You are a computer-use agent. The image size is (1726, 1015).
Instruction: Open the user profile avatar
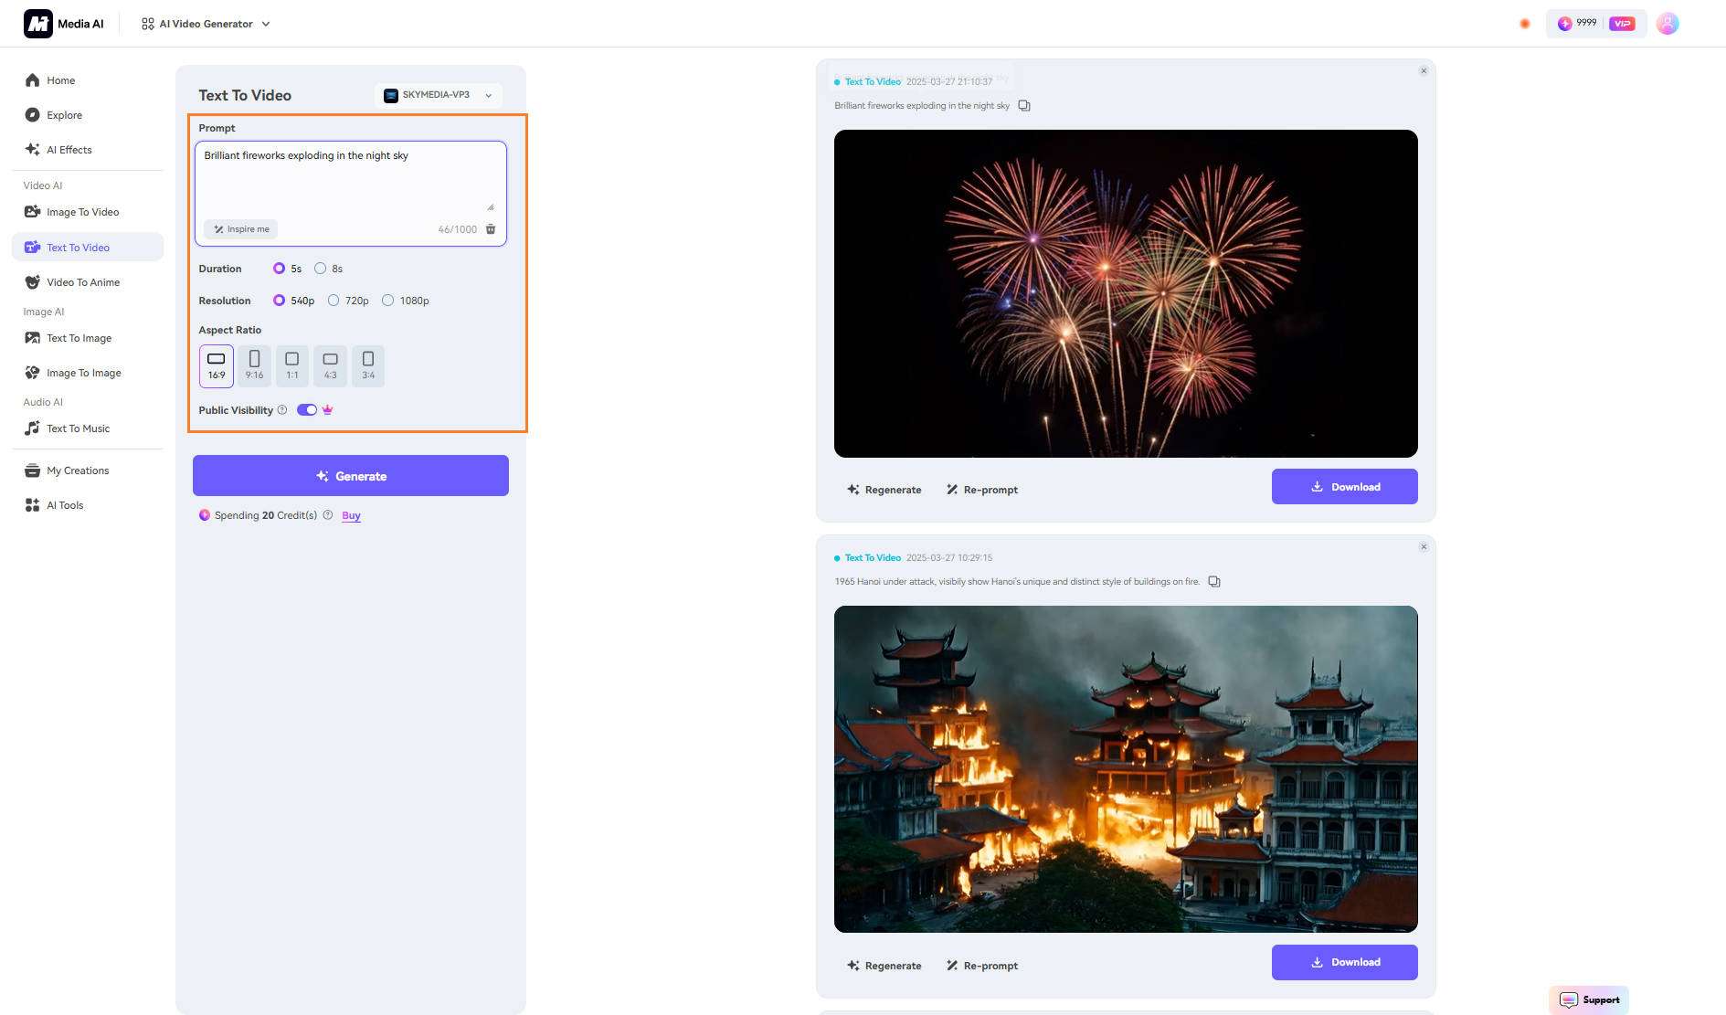point(1668,24)
